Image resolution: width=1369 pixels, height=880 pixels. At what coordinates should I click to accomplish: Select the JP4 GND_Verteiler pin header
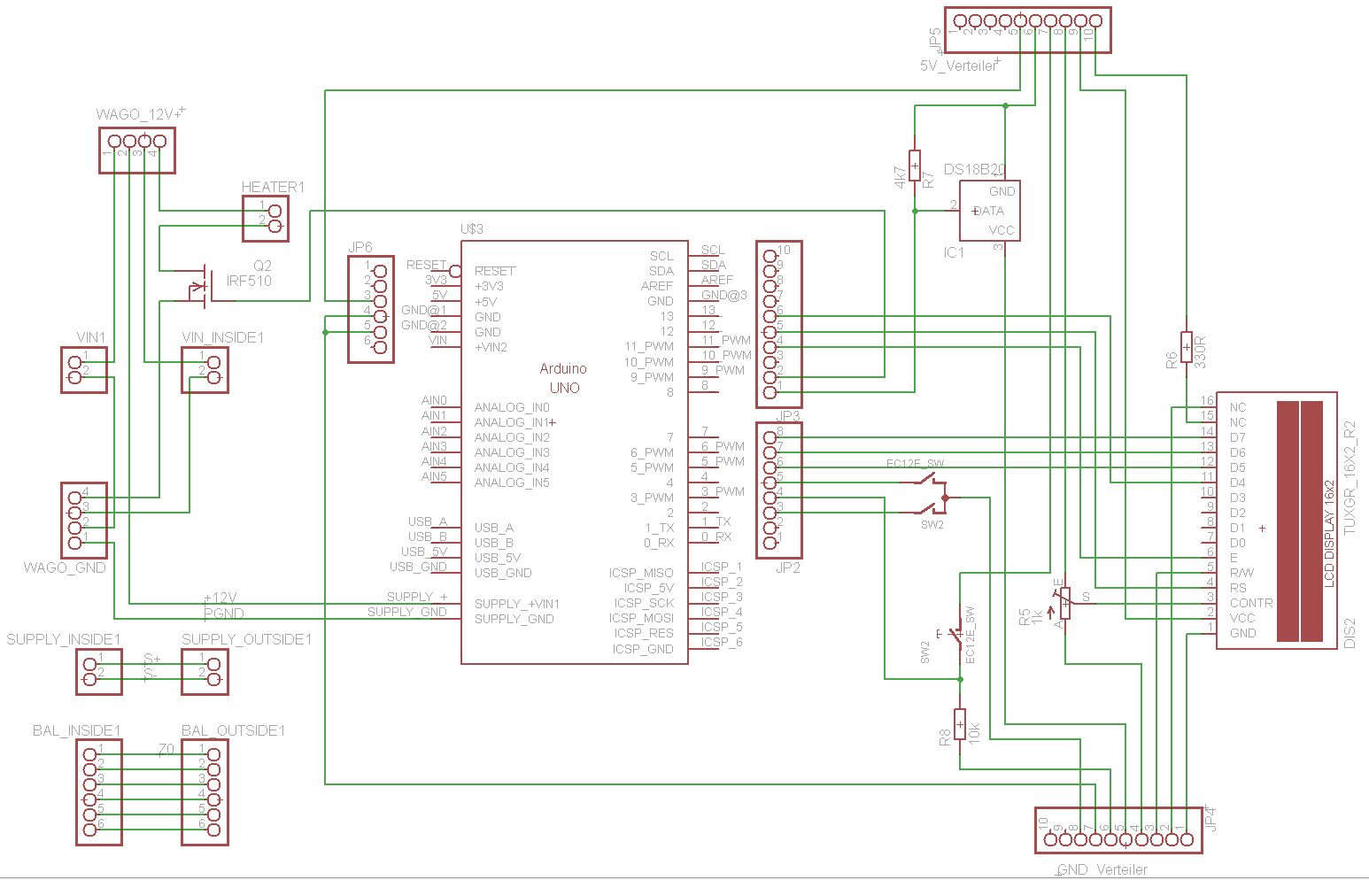pyautogui.click(x=1118, y=830)
